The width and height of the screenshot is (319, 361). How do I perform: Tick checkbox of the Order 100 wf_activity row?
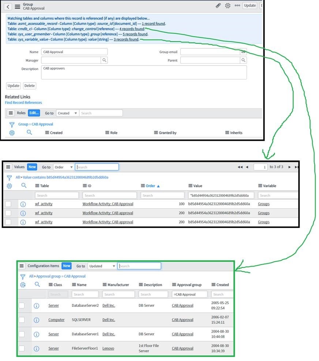(8, 204)
